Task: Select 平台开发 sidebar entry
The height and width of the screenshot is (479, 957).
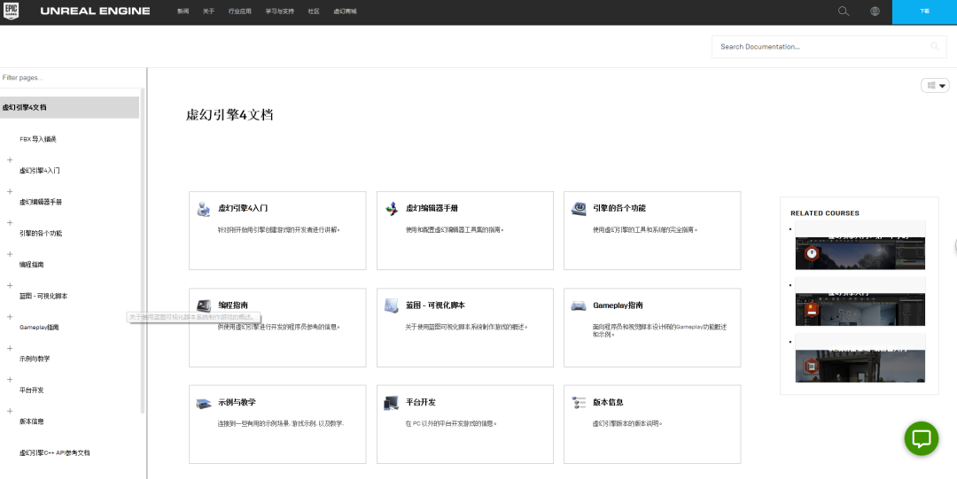Action: click(32, 390)
